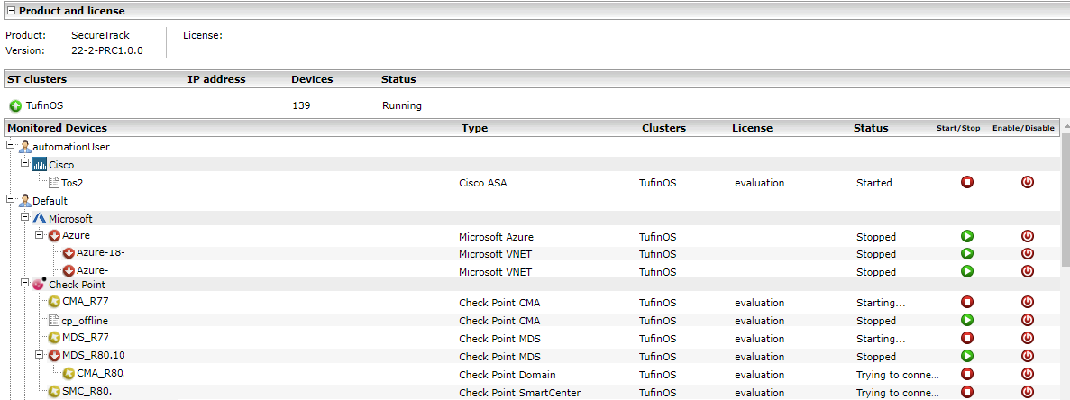Collapse the automationUser tree node
Screen dimensions: 1070x400
pyautogui.click(x=11, y=146)
